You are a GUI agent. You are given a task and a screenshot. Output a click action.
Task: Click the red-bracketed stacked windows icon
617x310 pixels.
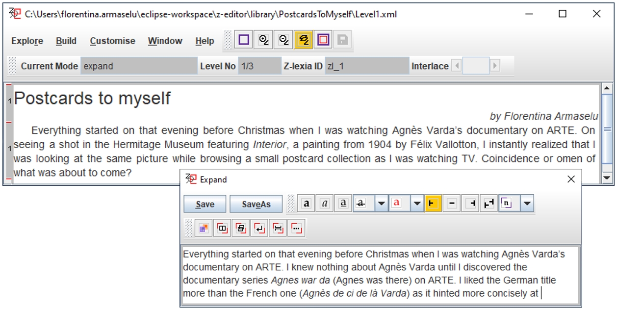(x=241, y=228)
